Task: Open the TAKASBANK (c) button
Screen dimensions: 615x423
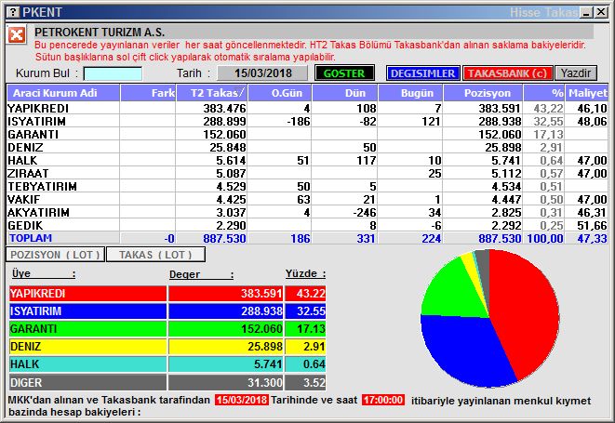Action: pos(507,73)
